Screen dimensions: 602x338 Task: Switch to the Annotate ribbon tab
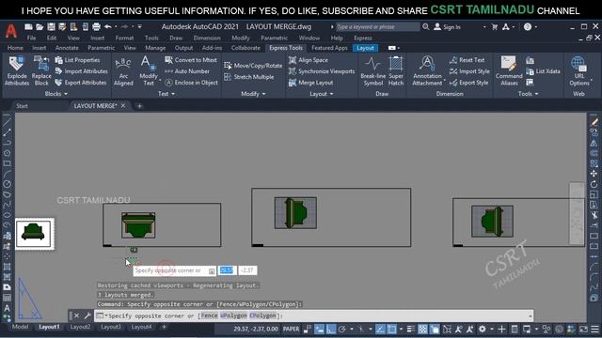pos(67,48)
